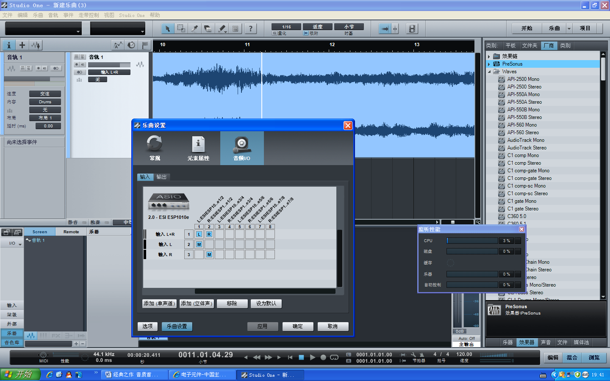Image resolution: width=610 pixels, height=381 pixels.
Task: Select the paint pencil tool
Action: point(221,28)
